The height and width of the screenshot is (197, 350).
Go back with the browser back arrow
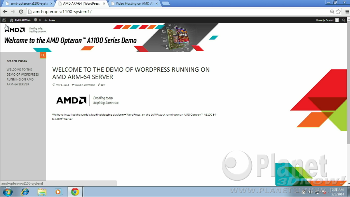pyautogui.click(x=5, y=12)
